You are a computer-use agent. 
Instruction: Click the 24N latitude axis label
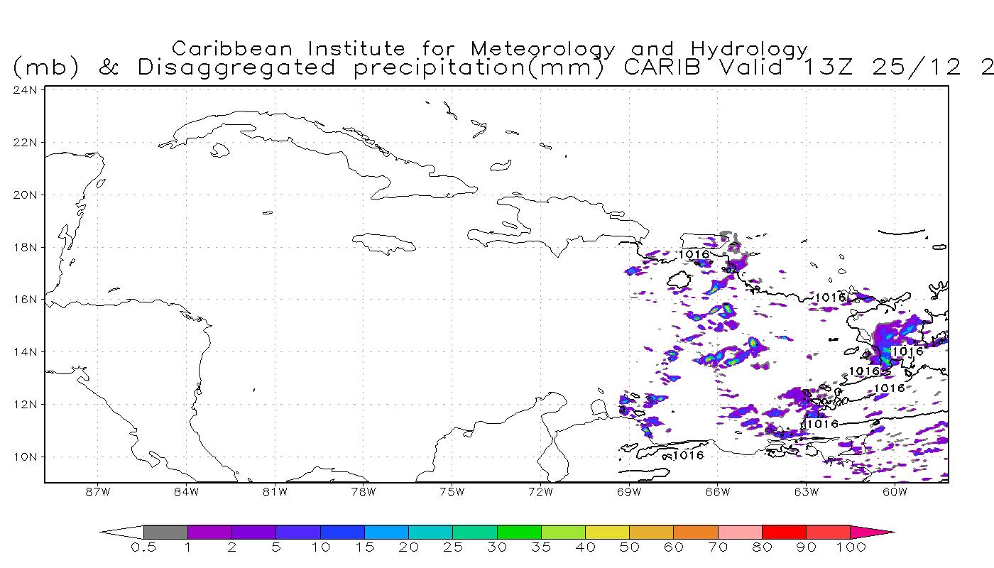[26, 90]
